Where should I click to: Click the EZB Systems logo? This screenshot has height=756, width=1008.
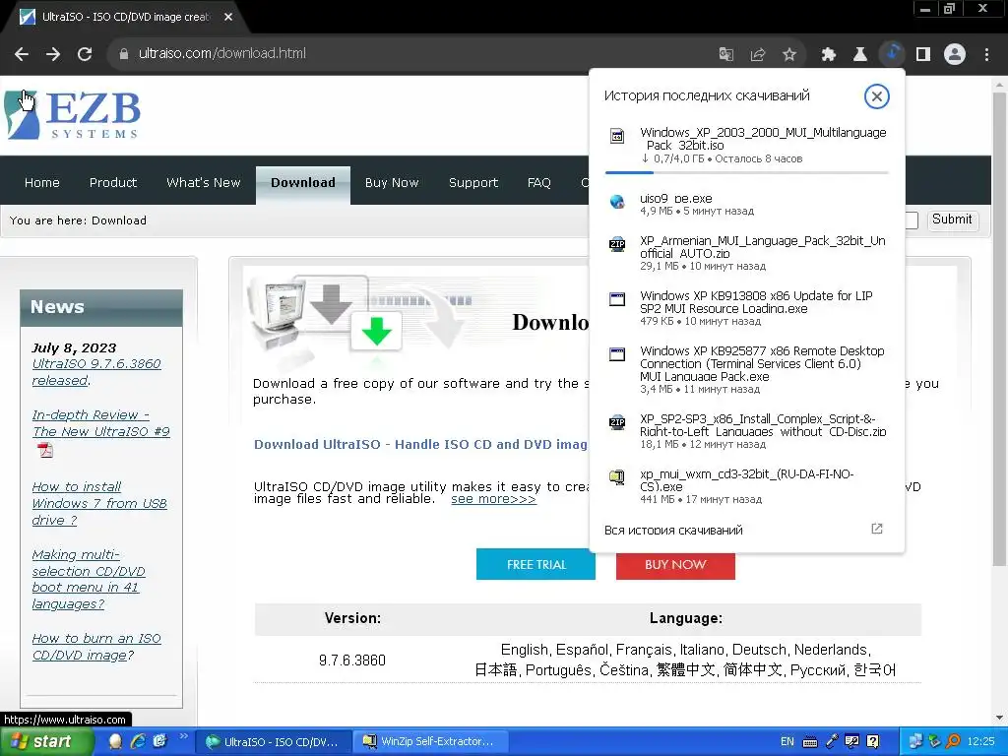click(x=72, y=114)
